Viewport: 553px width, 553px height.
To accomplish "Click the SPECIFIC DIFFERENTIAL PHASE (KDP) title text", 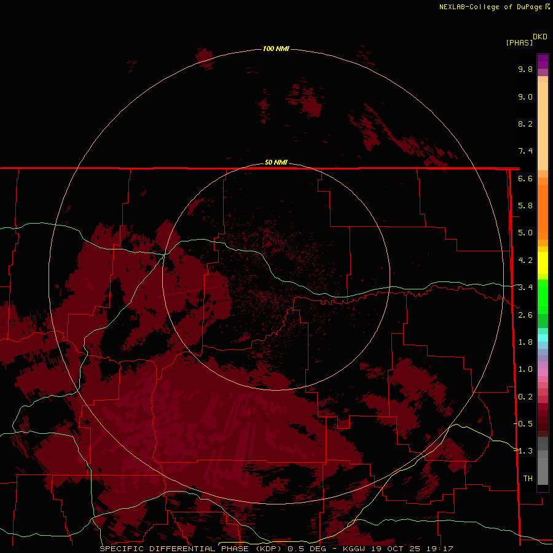I will pos(191,549).
